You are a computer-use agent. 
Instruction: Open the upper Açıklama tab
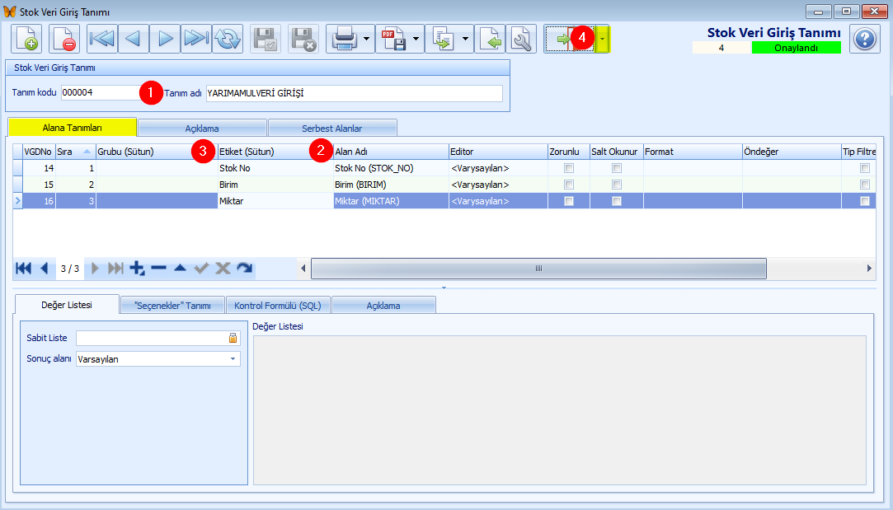202,128
